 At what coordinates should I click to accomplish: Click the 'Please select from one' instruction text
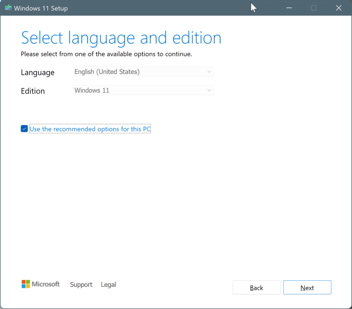click(x=107, y=54)
